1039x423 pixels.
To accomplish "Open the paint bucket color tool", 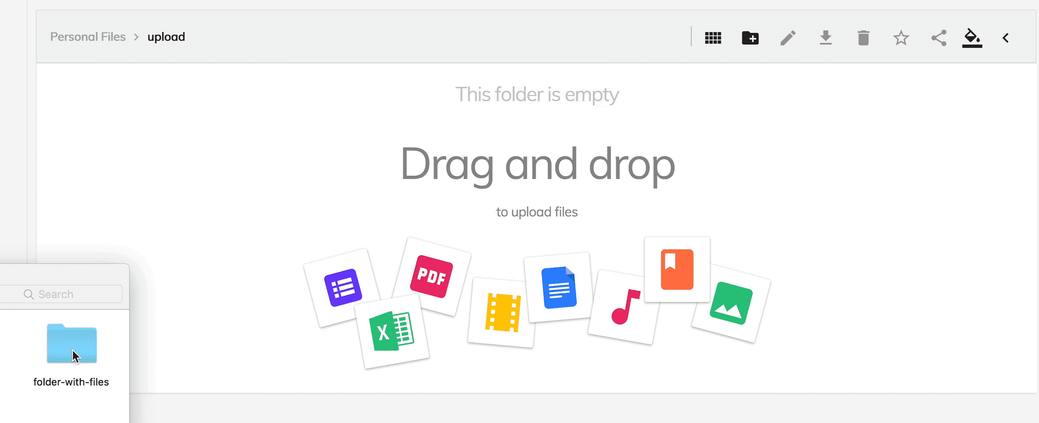I will (x=972, y=38).
